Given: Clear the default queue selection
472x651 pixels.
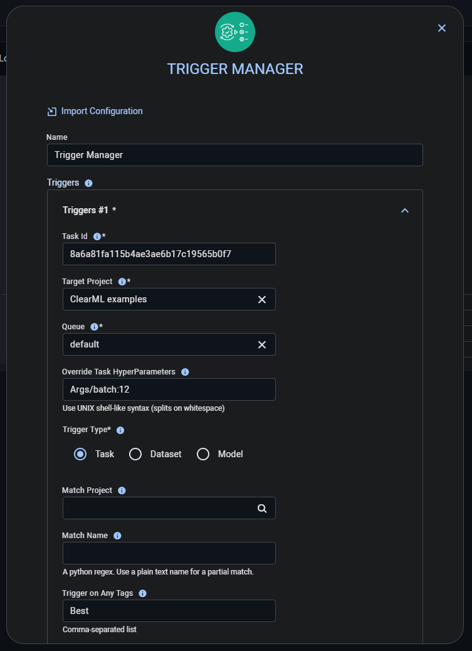Looking at the screenshot, I should 262,344.
